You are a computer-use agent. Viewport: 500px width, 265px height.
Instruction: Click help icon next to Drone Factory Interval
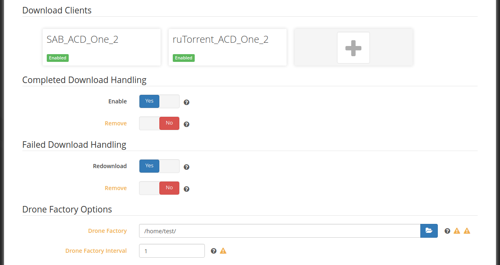tap(214, 251)
